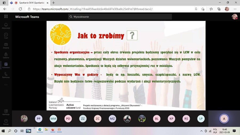Open Zadania tasks in Teams sidebar
This screenshot has width=240, height=135.
[6, 55]
